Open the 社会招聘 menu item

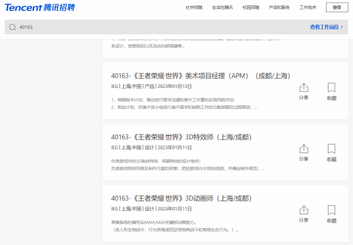pos(194,8)
